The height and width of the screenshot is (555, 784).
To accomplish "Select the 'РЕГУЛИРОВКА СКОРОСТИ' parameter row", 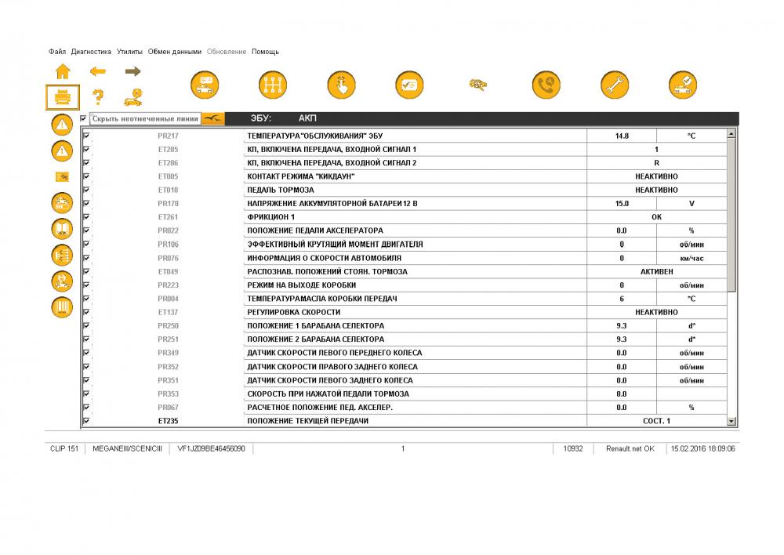I will pyautogui.click(x=405, y=312).
